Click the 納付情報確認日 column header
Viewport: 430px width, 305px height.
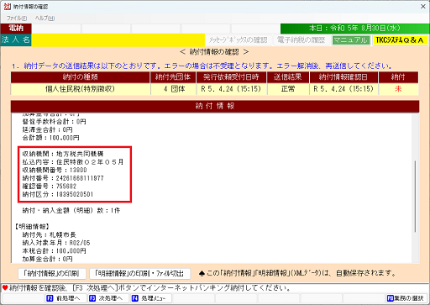[x=343, y=77]
